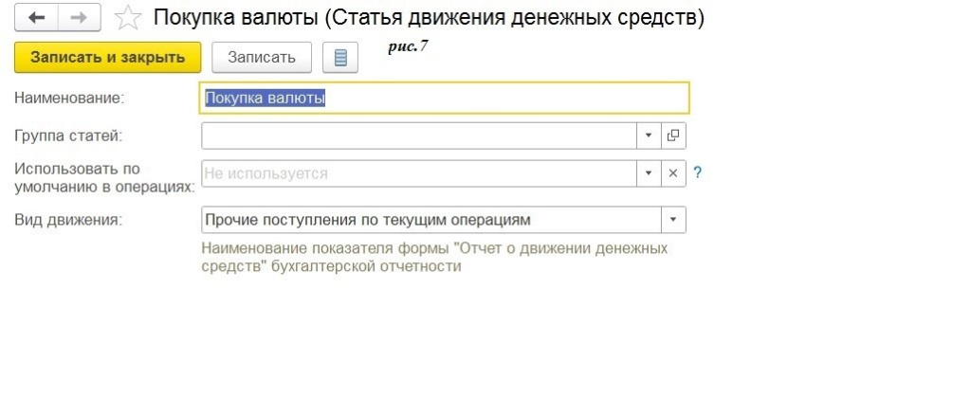Click the 'Не используется' field
Image resolution: width=971 pixels, height=398 pixels.
[417, 173]
